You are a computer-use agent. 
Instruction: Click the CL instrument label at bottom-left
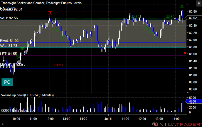(3, 124)
